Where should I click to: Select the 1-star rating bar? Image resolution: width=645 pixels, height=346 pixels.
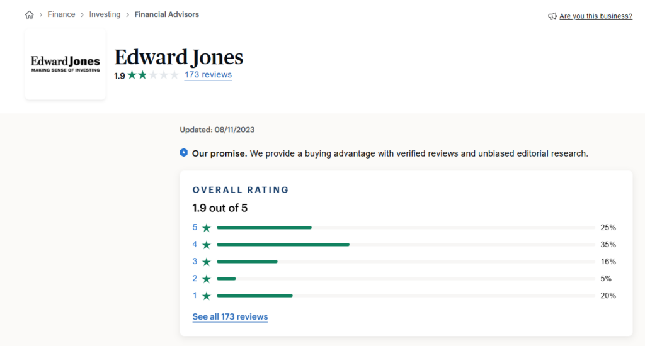tap(406, 295)
